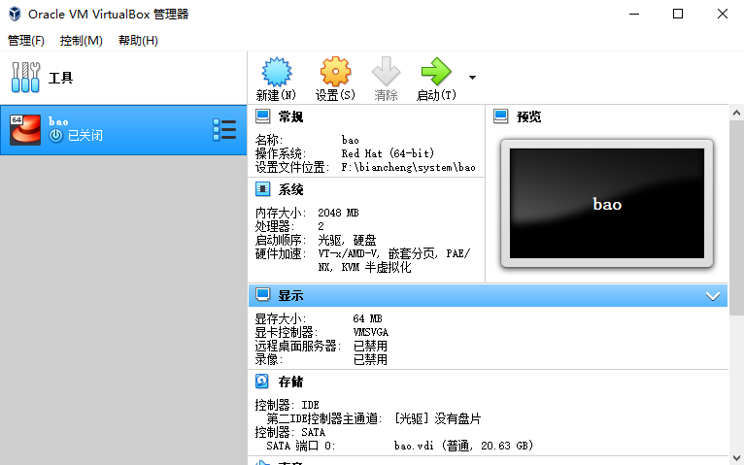
Task: Click the '光驱, 硬盘' boot order value
Action: click(347, 241)
